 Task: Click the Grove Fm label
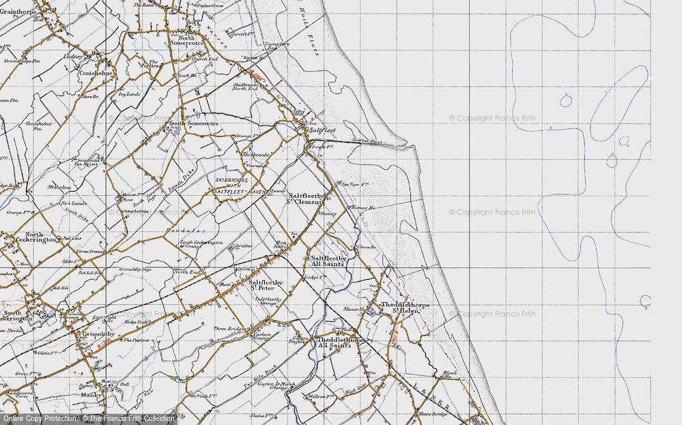[x=25, y=374]
